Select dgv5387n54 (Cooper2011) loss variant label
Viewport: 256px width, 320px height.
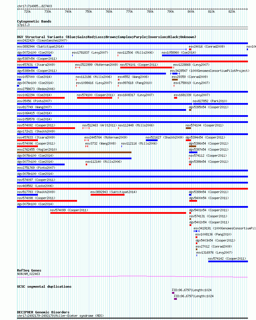(37, 59)
